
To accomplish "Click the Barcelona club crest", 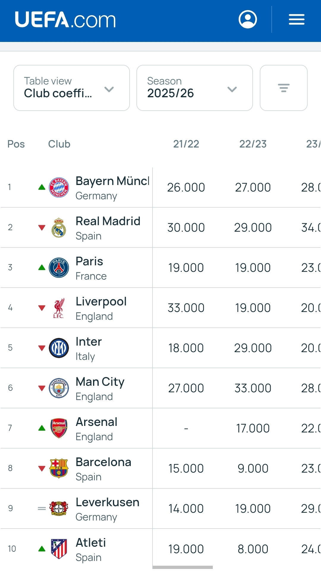I will pyautogui.click(x=59, y=468).
